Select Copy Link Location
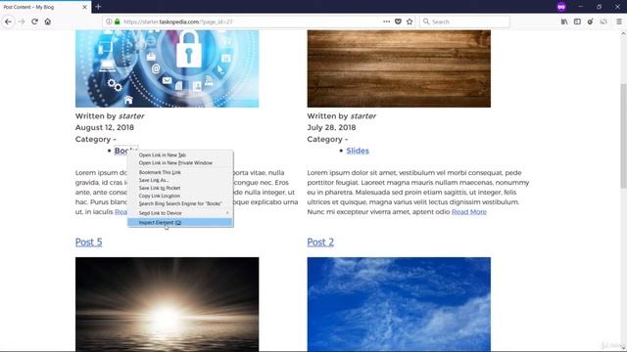Viewport: 627px width, 352px height. [x=180, y=196]
